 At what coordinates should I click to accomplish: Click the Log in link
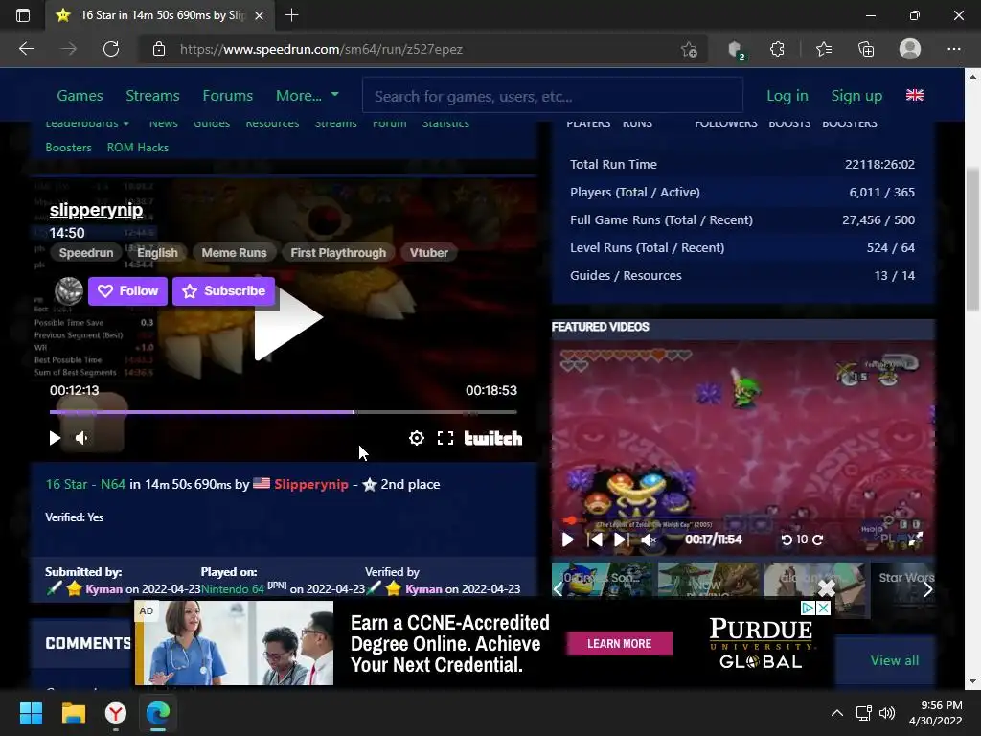(x=787, y=96)
